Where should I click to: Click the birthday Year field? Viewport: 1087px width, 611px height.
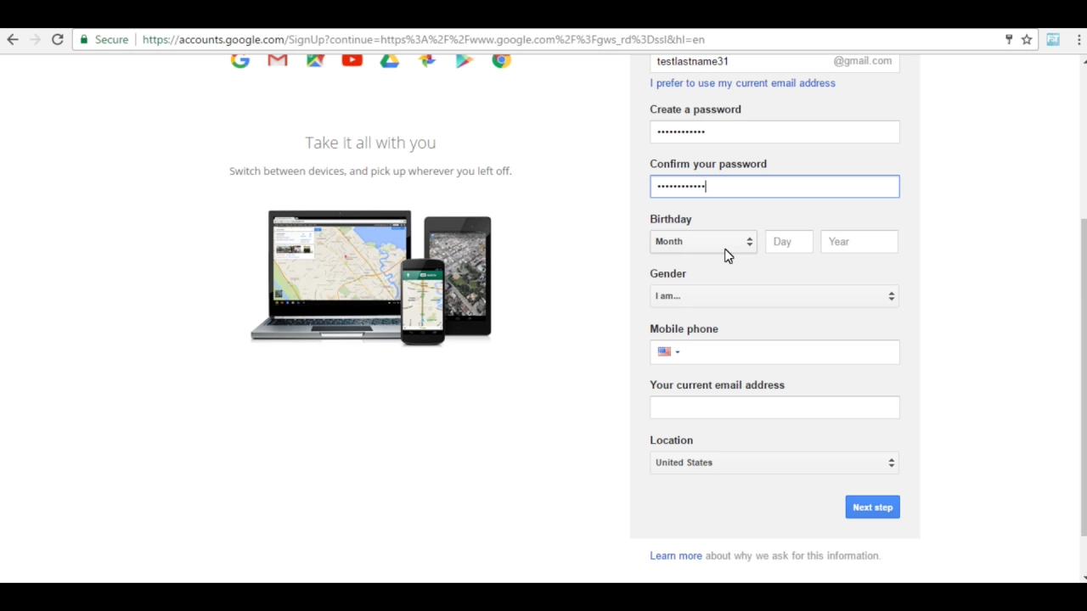tap(859, 242)
